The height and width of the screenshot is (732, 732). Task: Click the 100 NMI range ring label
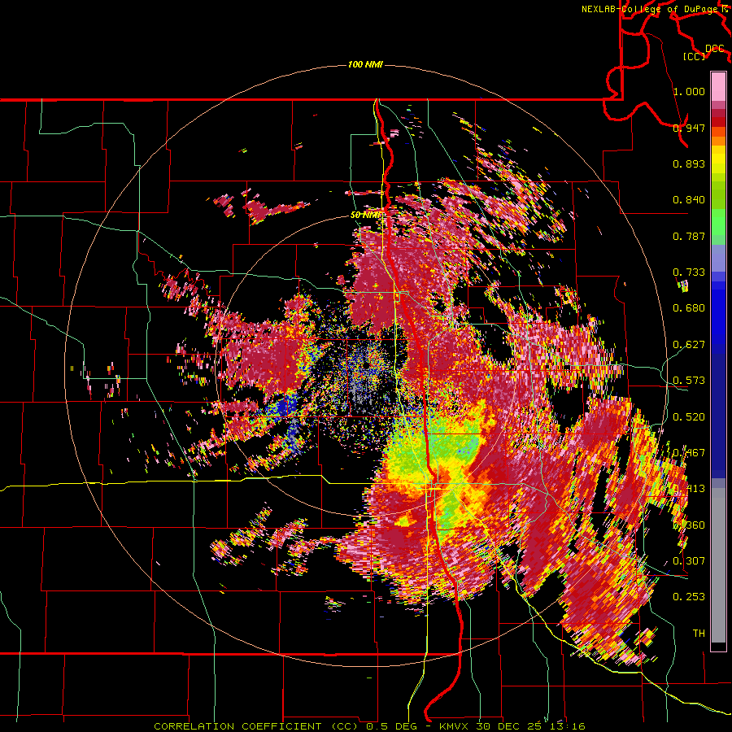365,64
